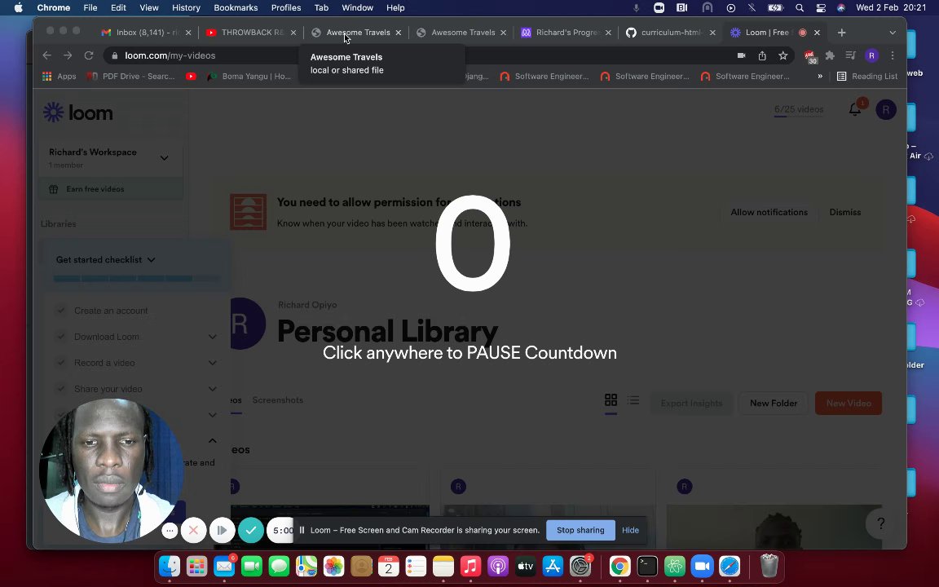Expand the Download Loom step
The height and width of the screenshot is (587, 939).
click(x=213, y=337)
